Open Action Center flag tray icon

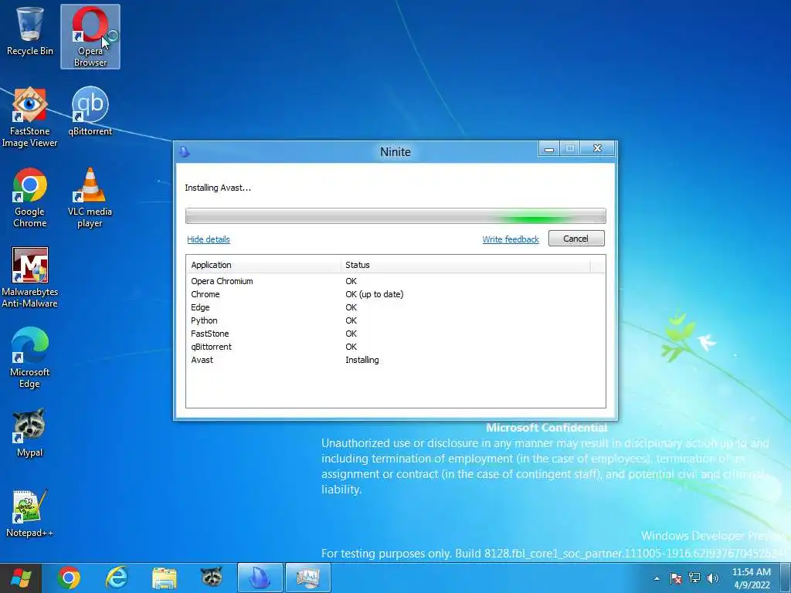click(676, 578)
